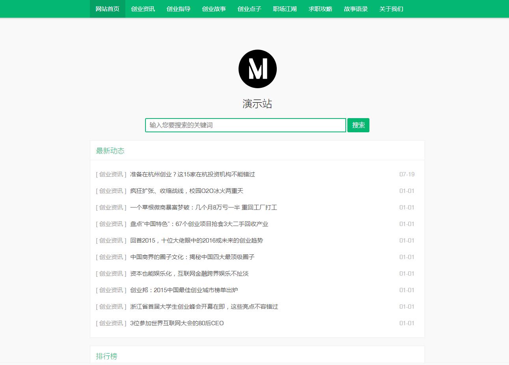Open the 创业资讯 section in navbar
The image size is (509, 365).
tap(142, 9)
